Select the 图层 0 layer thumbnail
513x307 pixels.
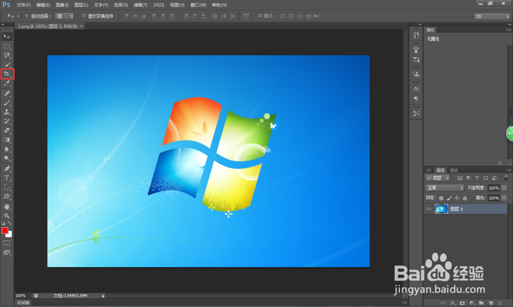pos(441,209)
